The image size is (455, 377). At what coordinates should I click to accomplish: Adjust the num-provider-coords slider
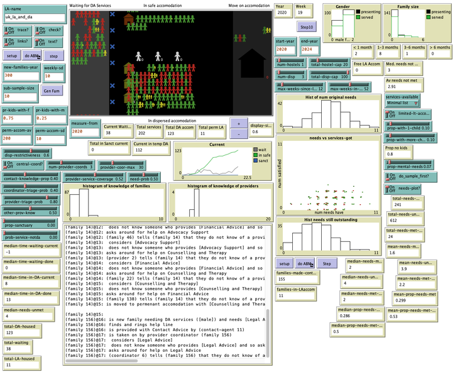tap(70, 165)
